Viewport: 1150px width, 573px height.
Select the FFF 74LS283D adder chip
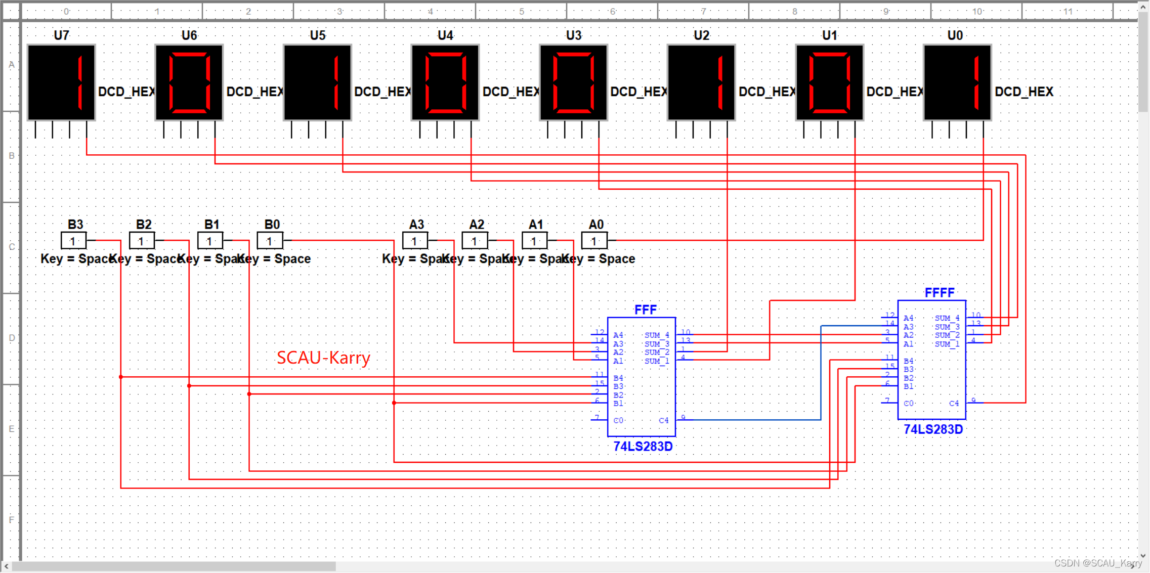click(641, 377)
